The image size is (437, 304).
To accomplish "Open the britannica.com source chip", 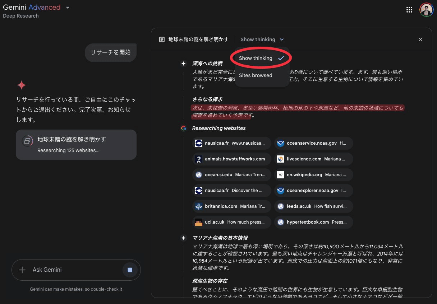I will 232,206.
